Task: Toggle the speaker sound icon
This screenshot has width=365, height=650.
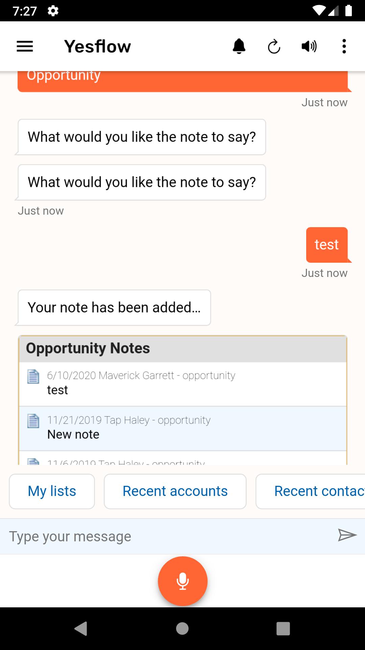Action: click(x=309, y=46)
